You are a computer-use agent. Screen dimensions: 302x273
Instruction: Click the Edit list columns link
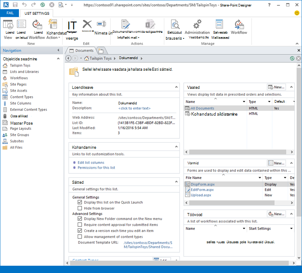(91, 163)
